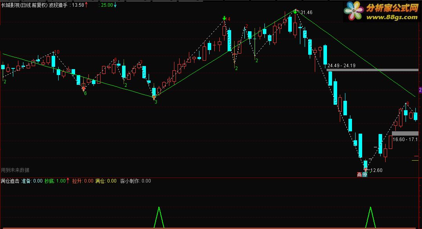Click the orange buy marker above green 3
Screen dimensions: 422x229
(154, 97)
